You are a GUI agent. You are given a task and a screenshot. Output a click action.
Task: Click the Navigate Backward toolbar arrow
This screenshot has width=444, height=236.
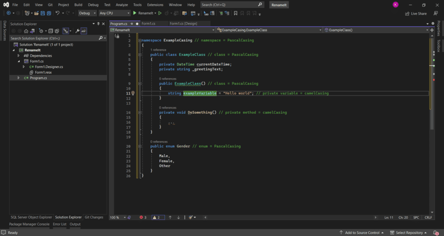click(9, 13)
